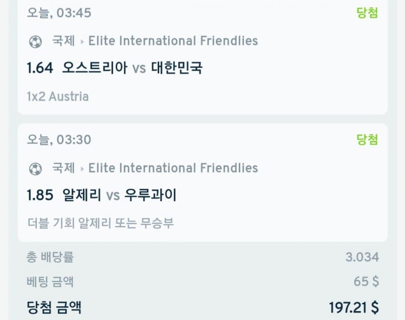This screenshot has width=405, height=320.
Task: Tap the 1.85 odds value
Action: pyautogui.click(x=40, y=195)
